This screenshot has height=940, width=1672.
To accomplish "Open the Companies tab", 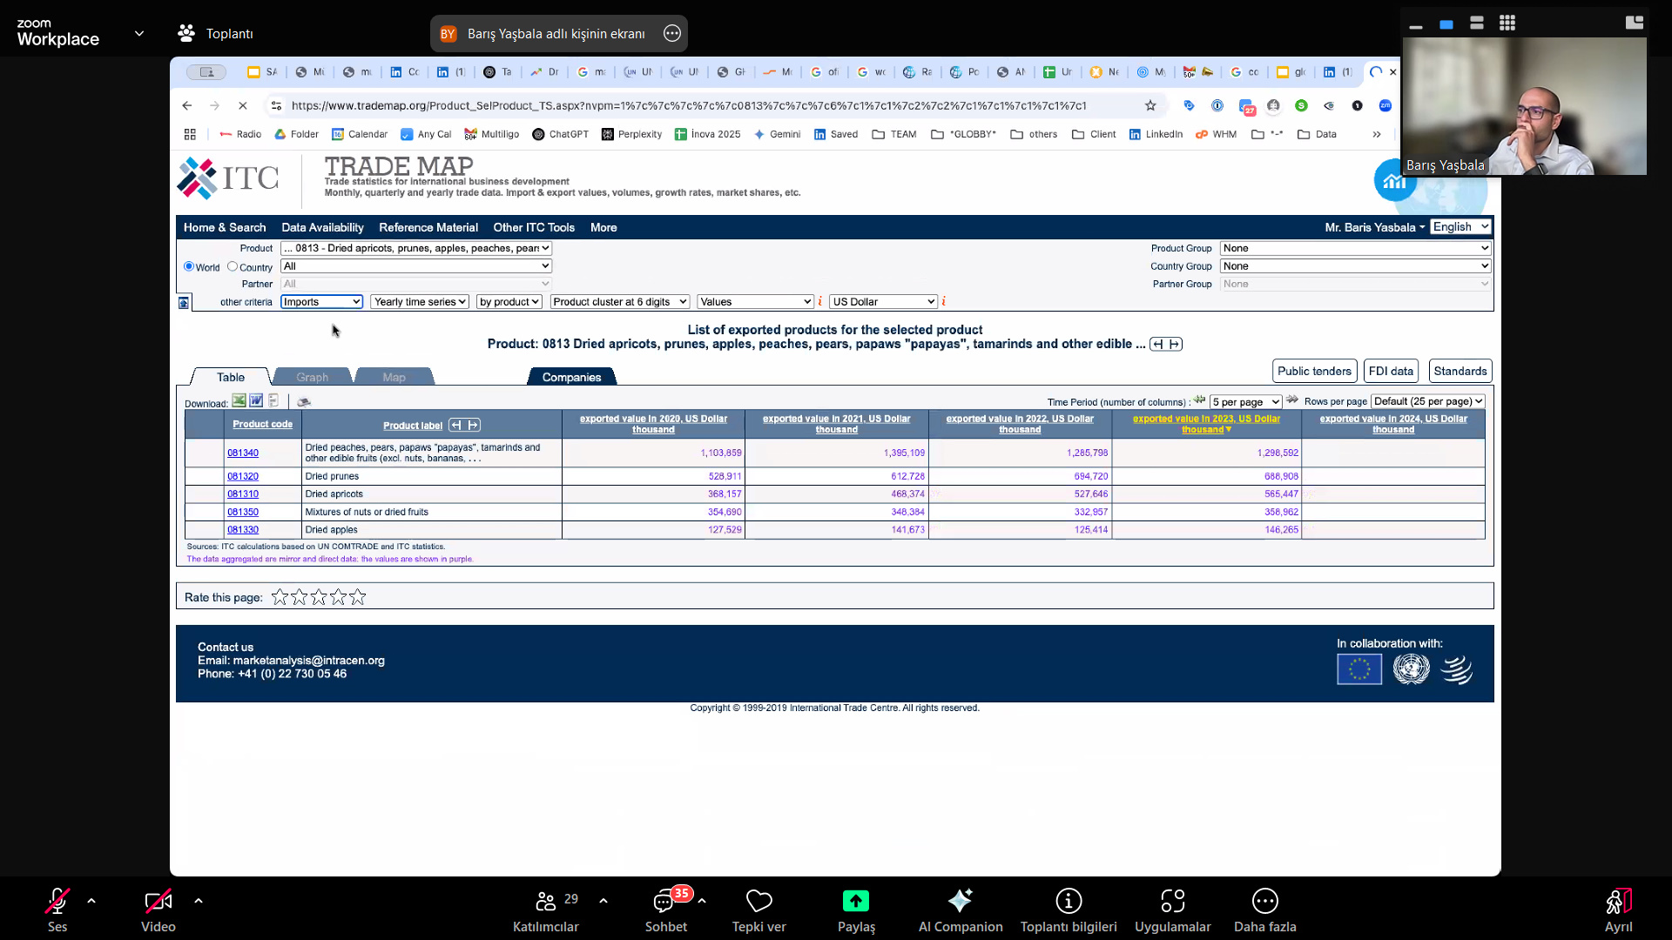I will pos(571,377).
